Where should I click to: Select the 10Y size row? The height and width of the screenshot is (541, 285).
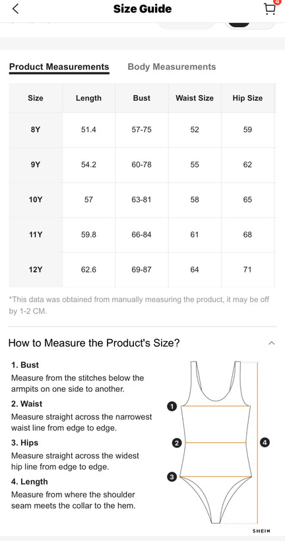point(142,200)
